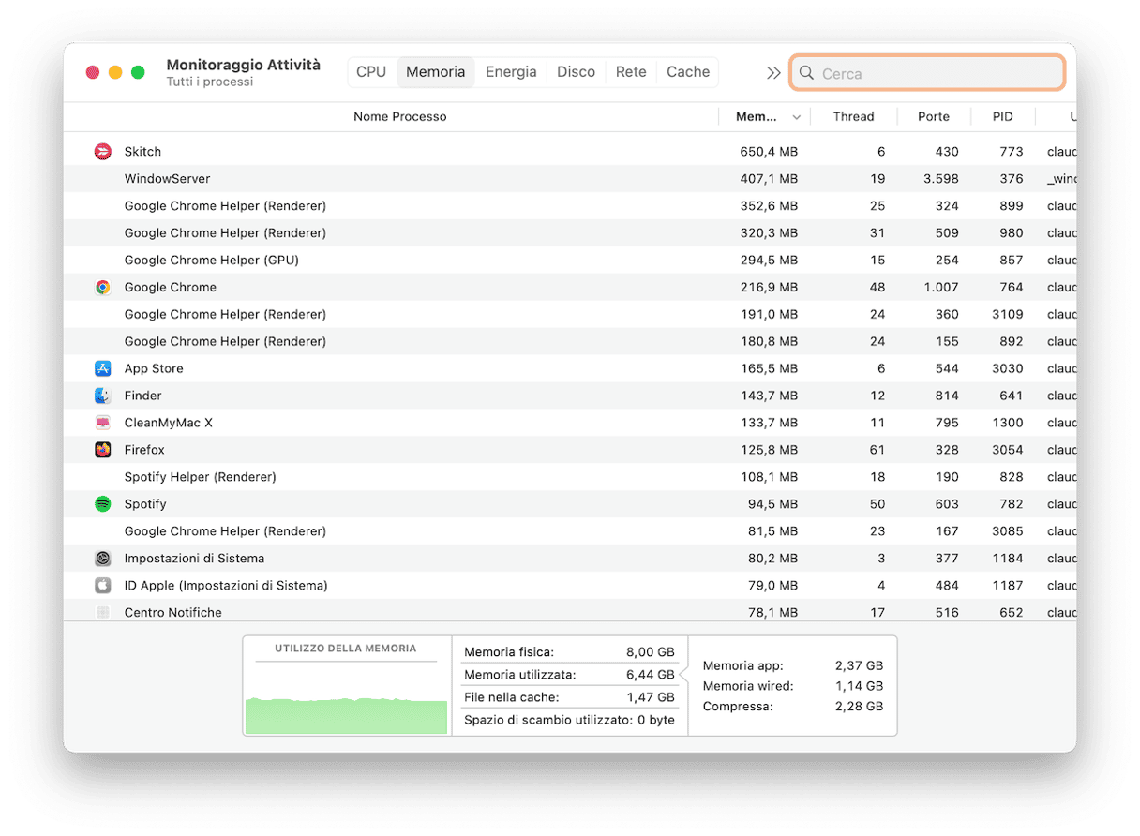Viewport: 1140px width, 836px height.
Task: Click the Finder memory value 143,7 MB
Action: (769, 396)
